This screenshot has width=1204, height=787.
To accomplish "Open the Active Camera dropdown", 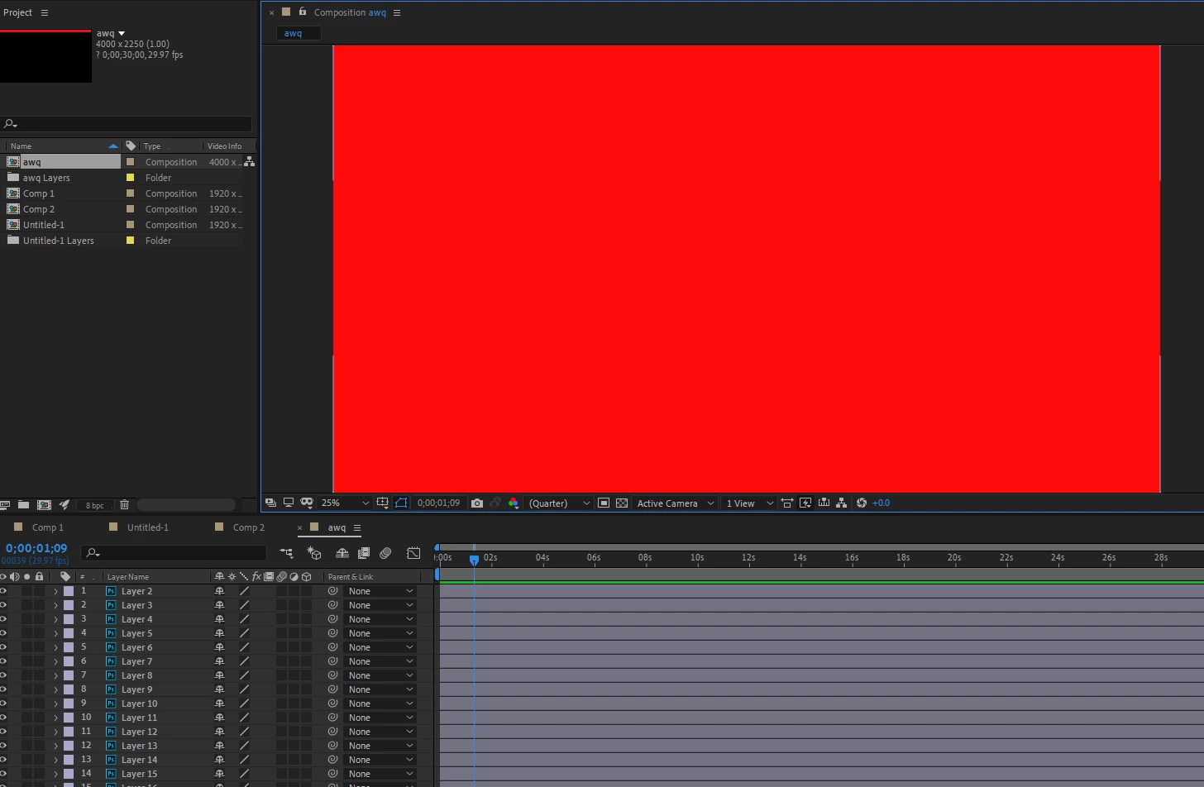I will click(x=675, y=503).
